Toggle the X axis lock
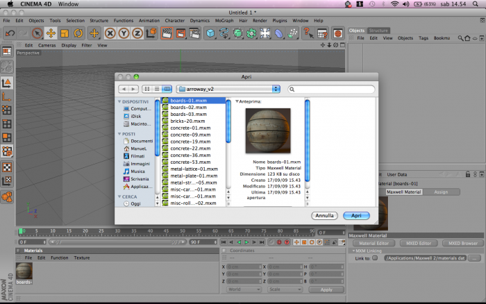486x304 pixels. coord(110,33)
